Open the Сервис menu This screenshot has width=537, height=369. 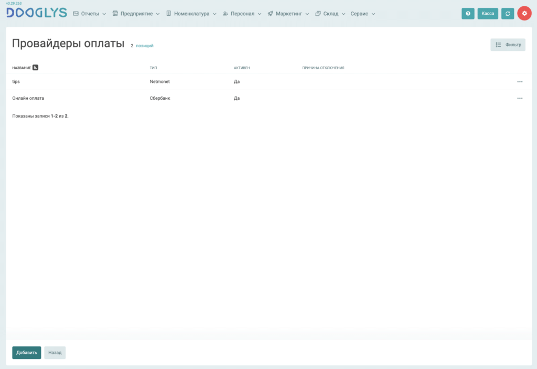point(363,14)
